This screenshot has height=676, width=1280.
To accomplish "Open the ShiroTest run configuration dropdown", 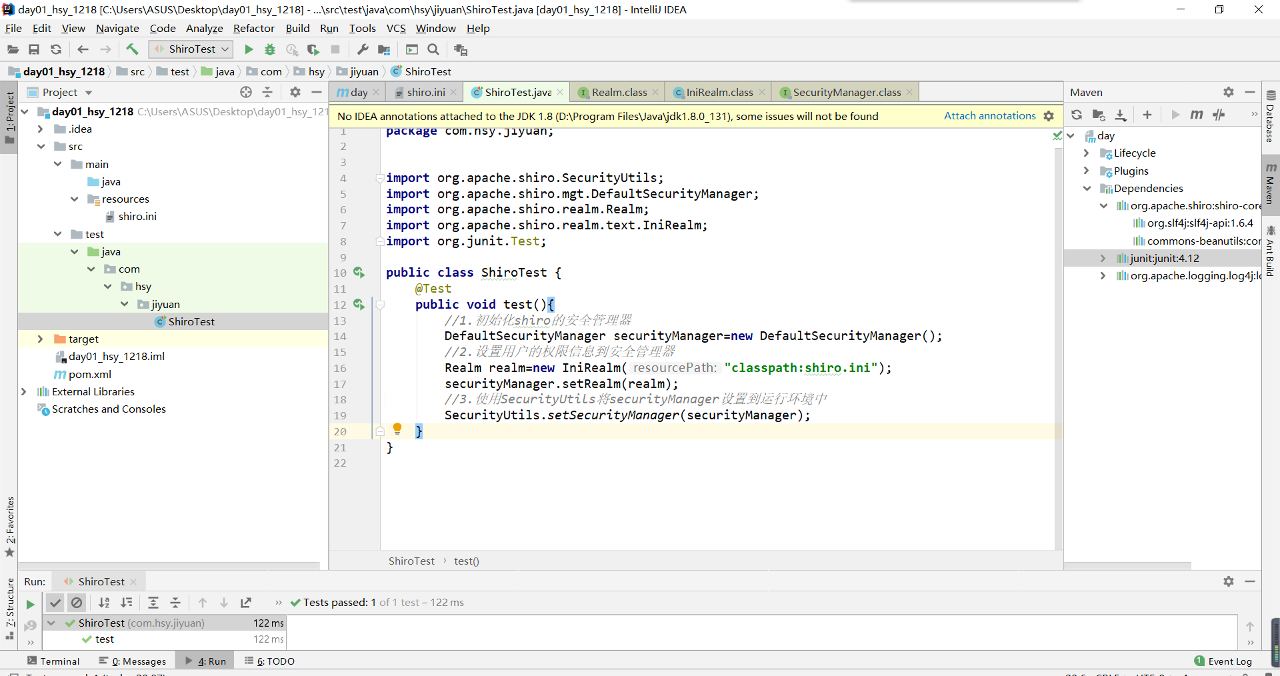I will 191,49.
